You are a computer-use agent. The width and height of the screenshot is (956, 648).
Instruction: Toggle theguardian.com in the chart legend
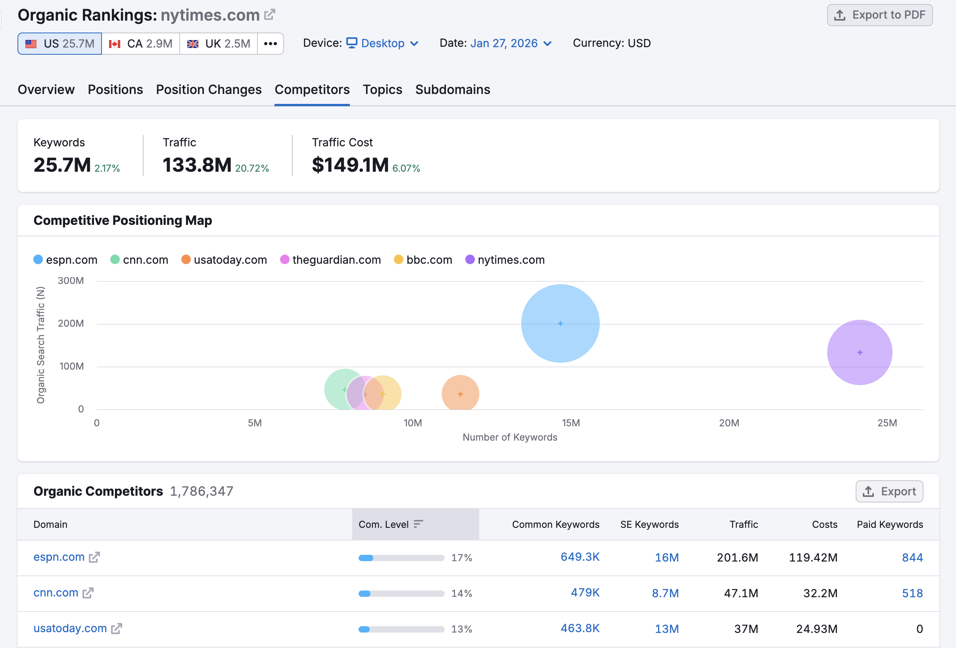coord(330,259)
